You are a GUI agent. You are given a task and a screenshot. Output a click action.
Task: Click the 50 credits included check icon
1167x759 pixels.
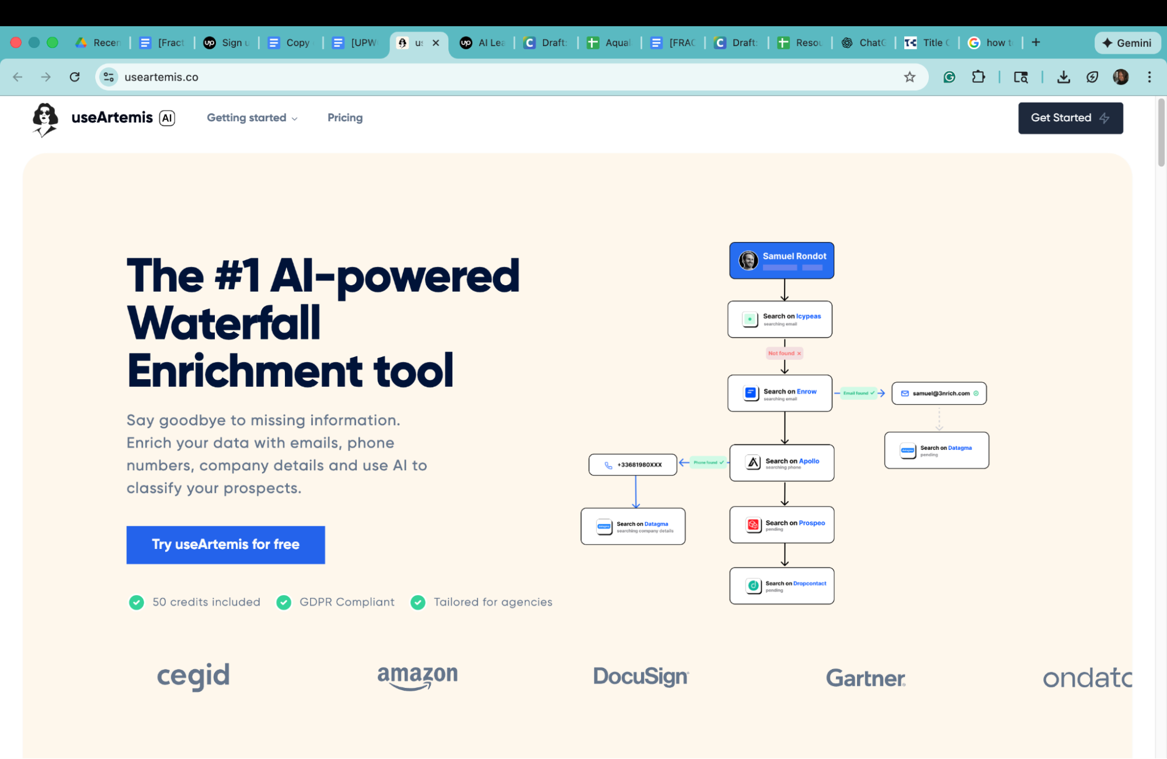(x=136, y=602)
